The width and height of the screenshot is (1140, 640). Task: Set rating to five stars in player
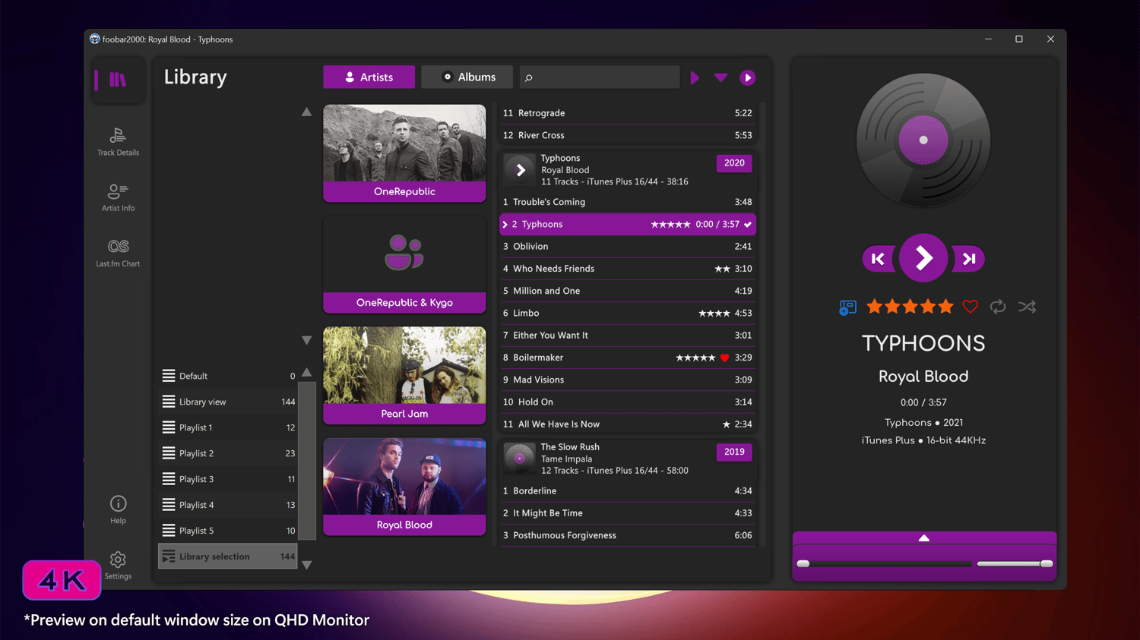(945, 307)
